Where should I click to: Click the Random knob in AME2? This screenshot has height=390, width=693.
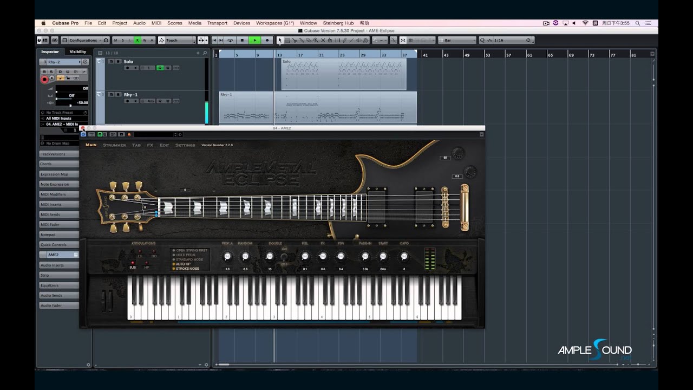245,256
